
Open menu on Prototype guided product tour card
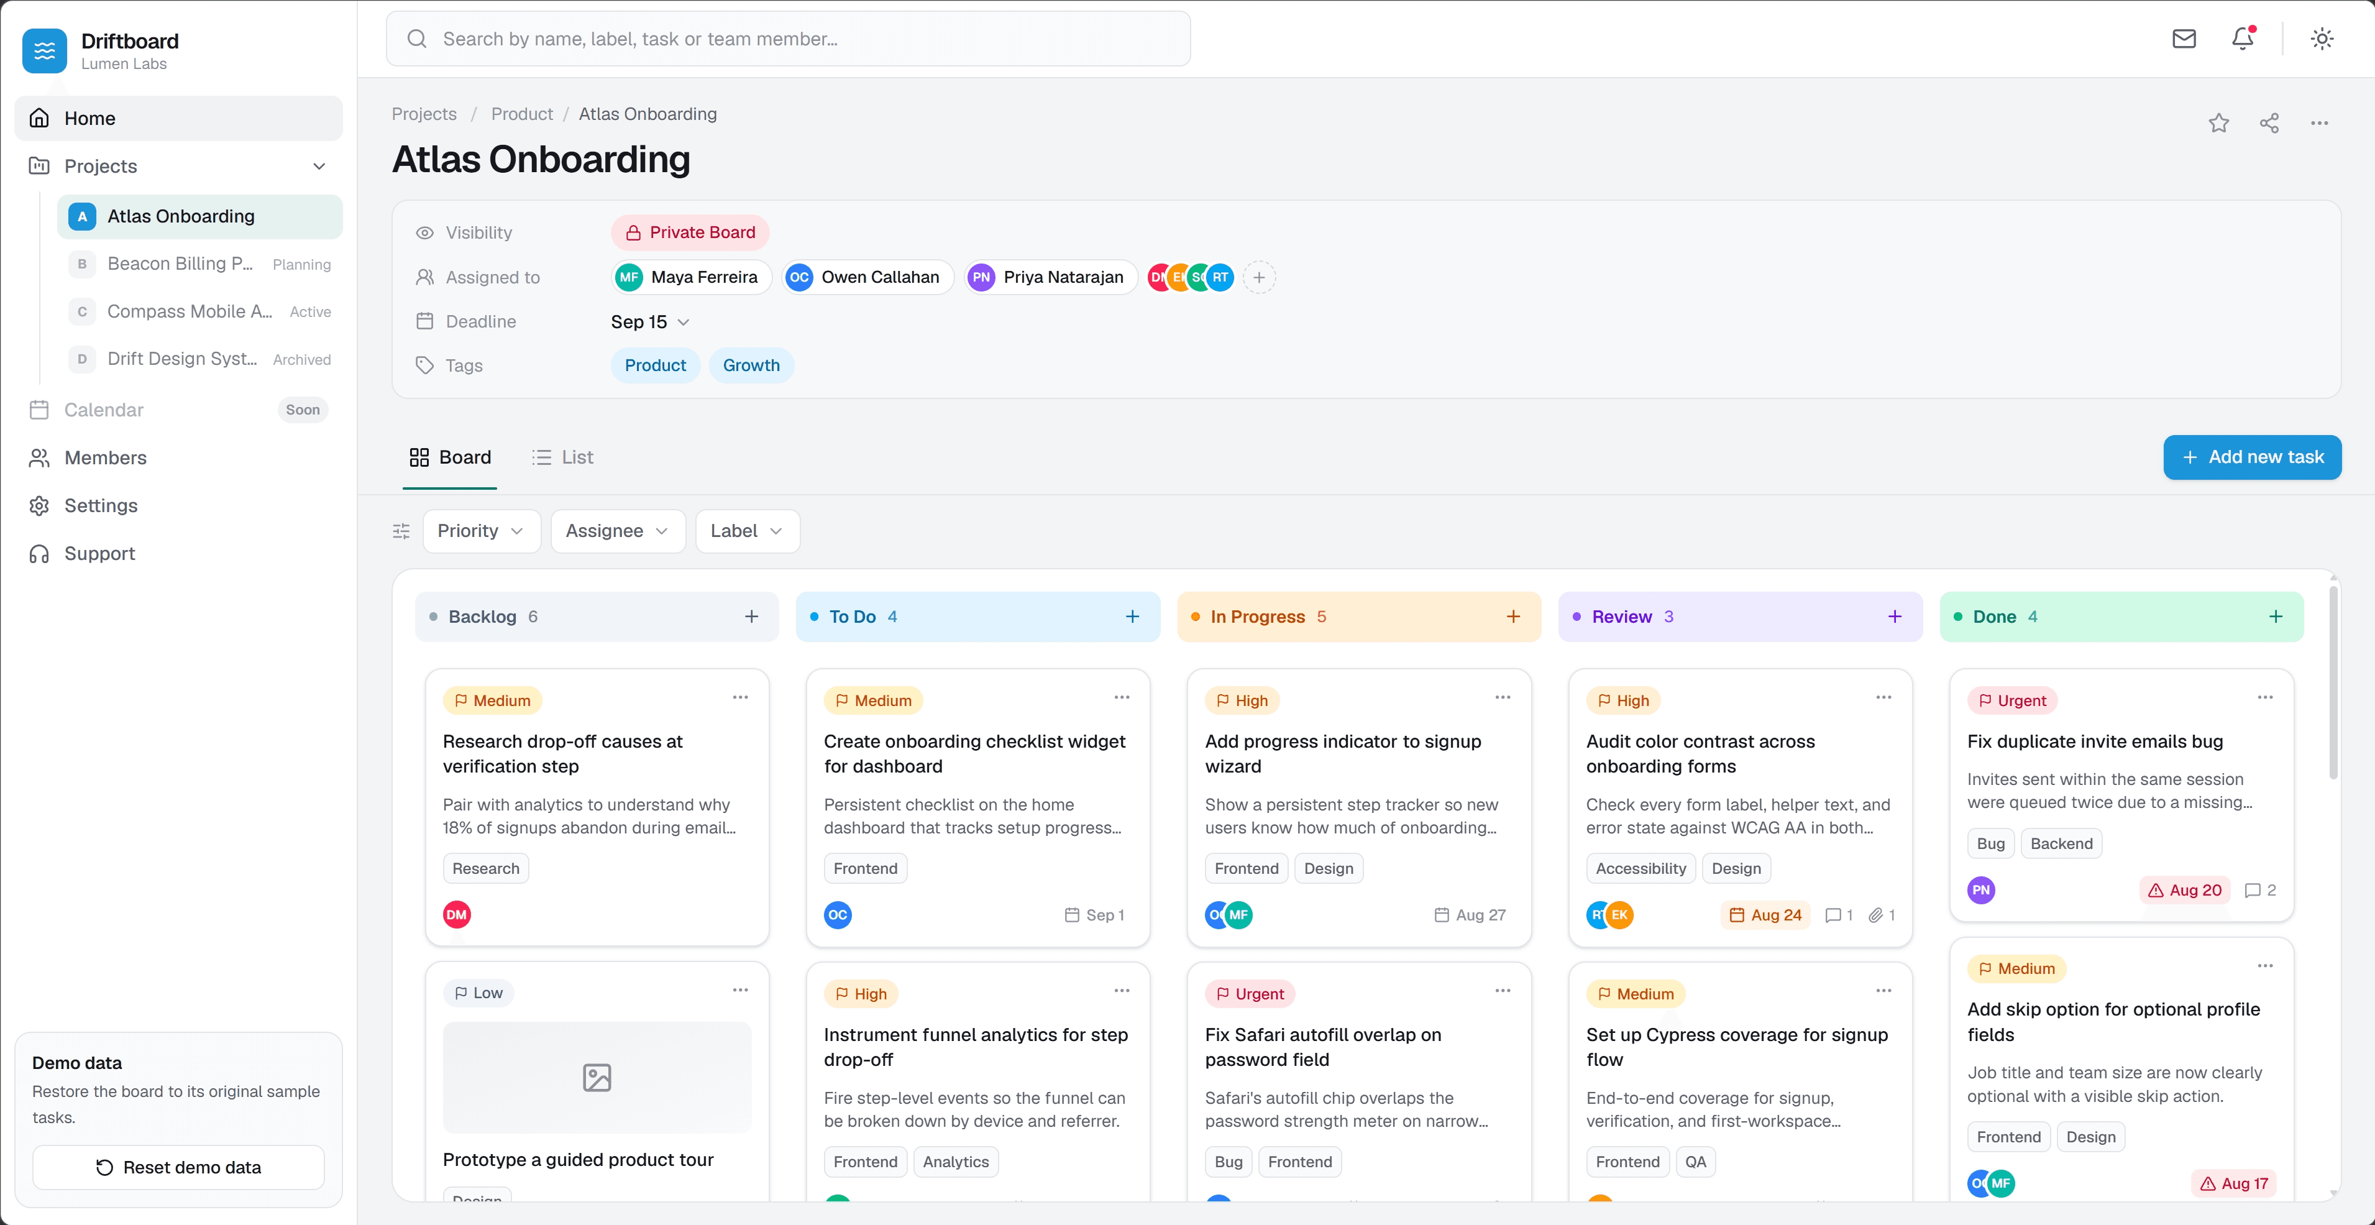click(x=740, y=990)
